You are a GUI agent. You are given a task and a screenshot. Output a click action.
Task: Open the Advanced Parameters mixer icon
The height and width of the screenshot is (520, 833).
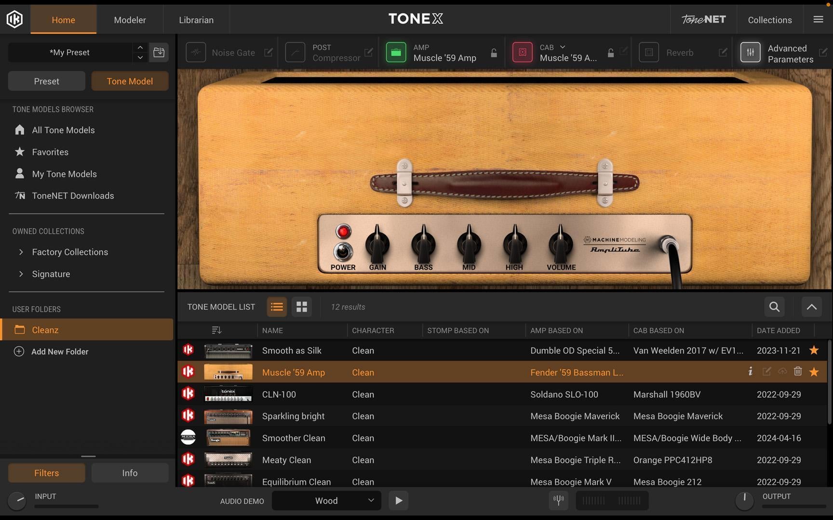click(x=750, y=52)
